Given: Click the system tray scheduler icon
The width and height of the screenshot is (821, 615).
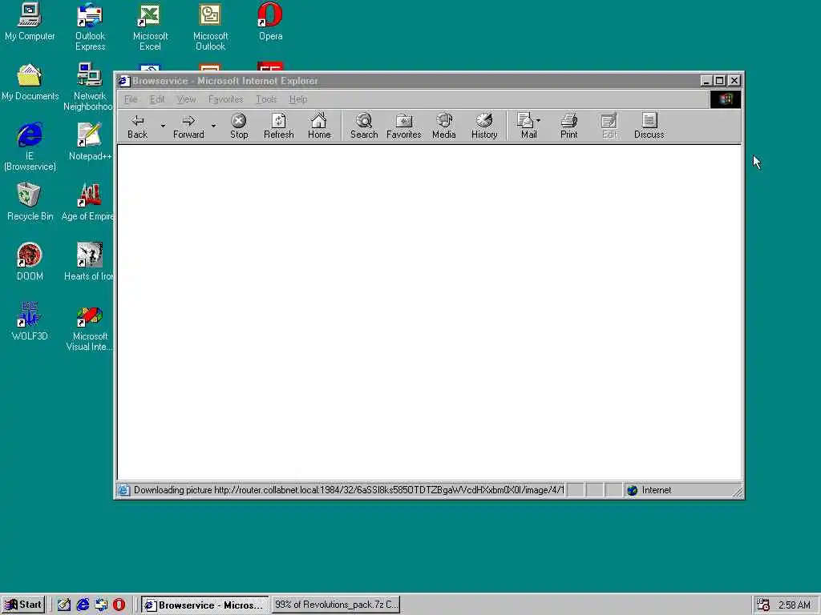Looking at the screenshot, I should (763, 605).
